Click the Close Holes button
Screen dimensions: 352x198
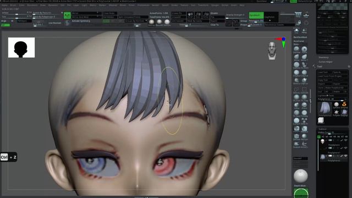110,13
